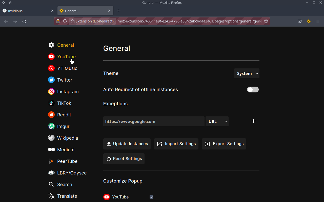
Task: Close the Invidious tab
Action: (52, 11)
